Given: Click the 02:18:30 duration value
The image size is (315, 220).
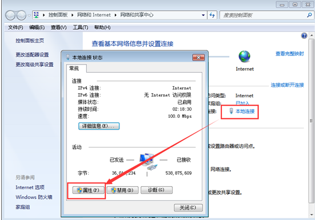Looking at the screenshot, I should click(182, 109).
